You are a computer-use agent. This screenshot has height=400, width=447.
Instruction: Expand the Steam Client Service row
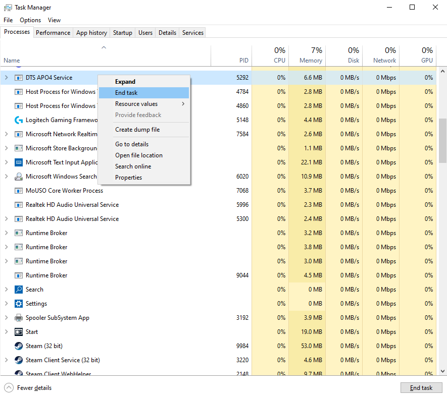(6, 360)
